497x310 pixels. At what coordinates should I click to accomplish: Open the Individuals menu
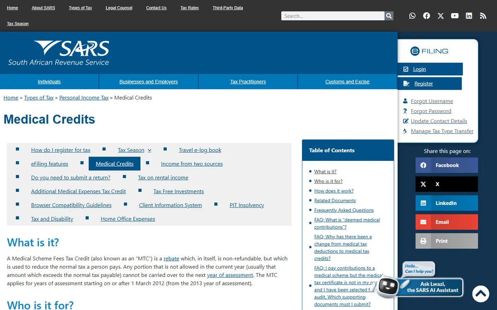pos(49,82)
